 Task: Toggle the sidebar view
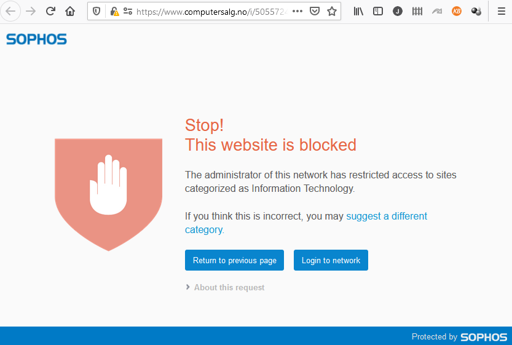click(x=378, y=12)
